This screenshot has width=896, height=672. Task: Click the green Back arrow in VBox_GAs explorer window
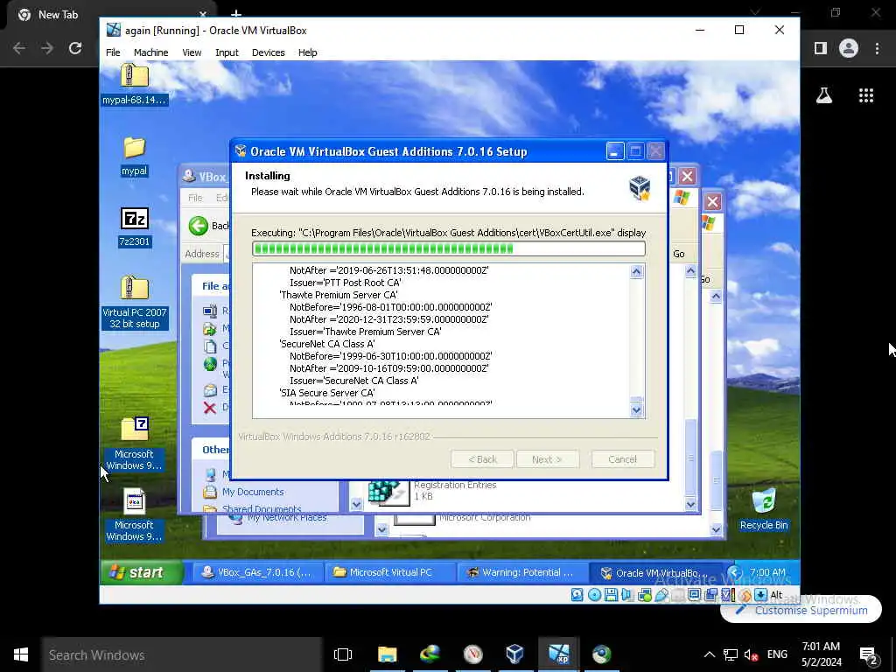[199, 226]
